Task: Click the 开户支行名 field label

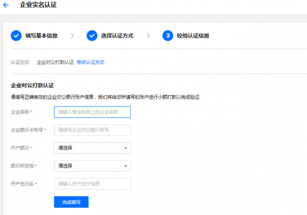Action: (x=23, y=184)
